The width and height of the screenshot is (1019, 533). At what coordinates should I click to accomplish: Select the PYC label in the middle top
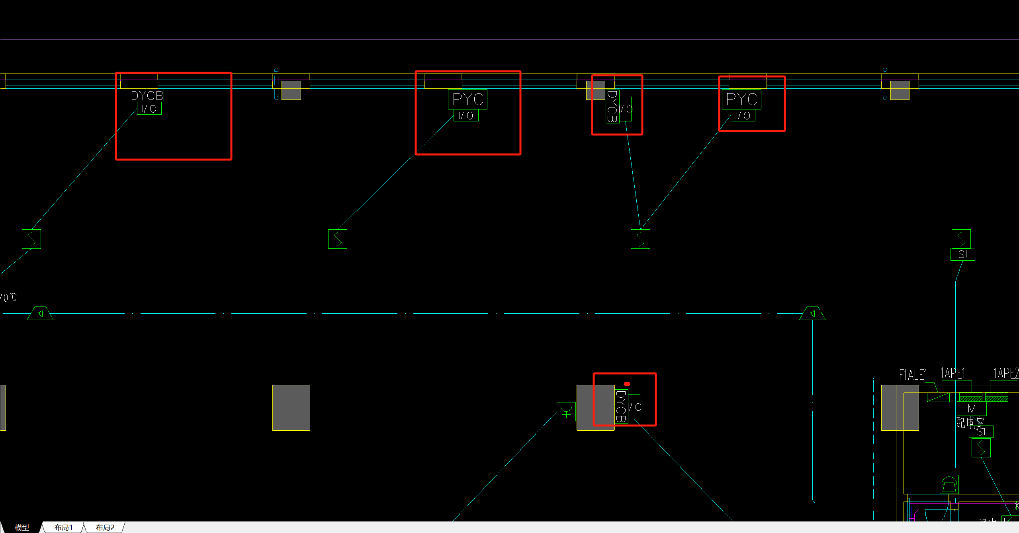[x=467, y=99]
